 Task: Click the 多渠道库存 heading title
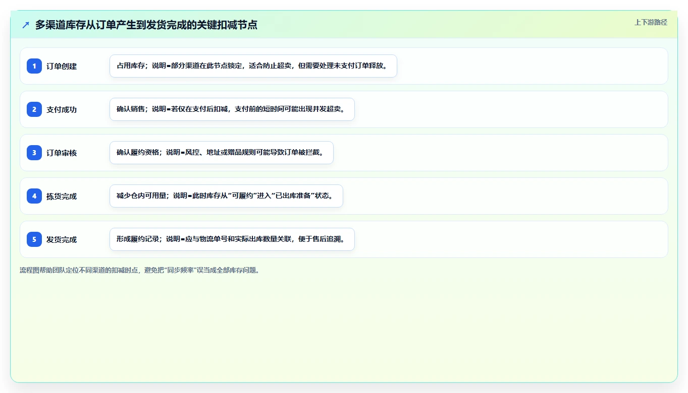coord(146,25)
